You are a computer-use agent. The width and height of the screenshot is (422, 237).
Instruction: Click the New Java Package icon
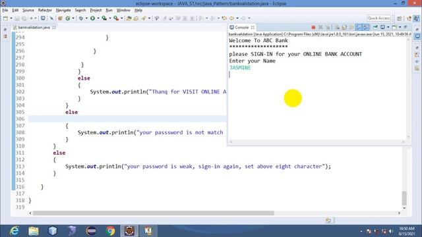60,18
